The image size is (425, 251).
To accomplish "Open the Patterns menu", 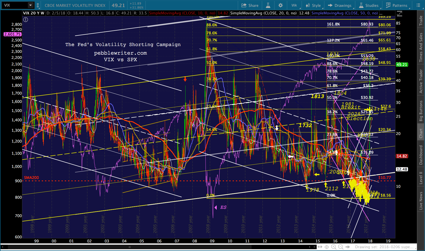I will tap(397, 5).
